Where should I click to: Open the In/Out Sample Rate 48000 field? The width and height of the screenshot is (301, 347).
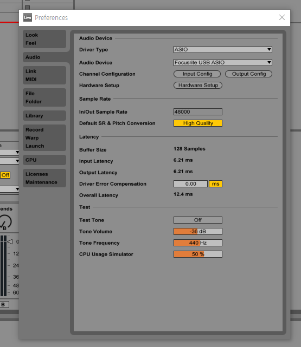point(198,112)
